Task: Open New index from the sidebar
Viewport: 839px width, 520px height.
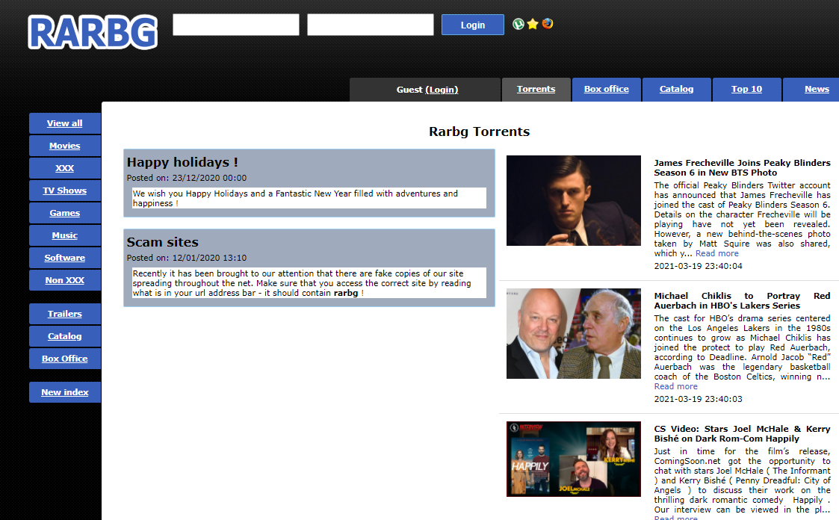Action: pos(65,392)
